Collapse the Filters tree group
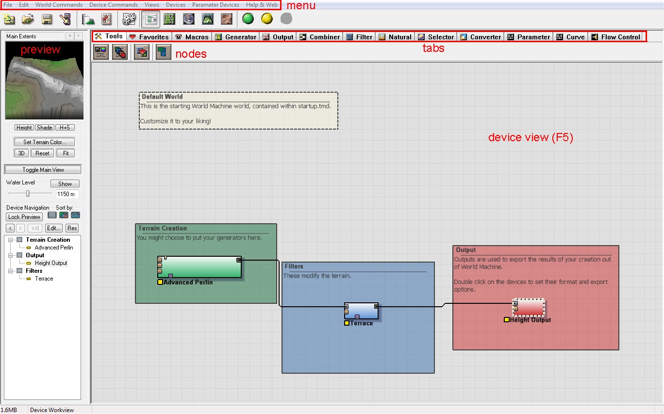Screen dimensions: 664x414 11,271
